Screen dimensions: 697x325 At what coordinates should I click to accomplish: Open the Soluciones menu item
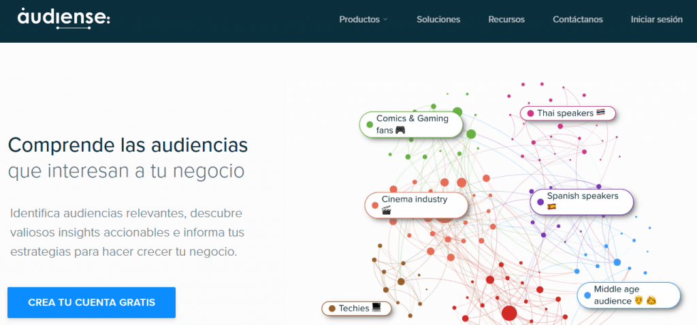[438, 20]
